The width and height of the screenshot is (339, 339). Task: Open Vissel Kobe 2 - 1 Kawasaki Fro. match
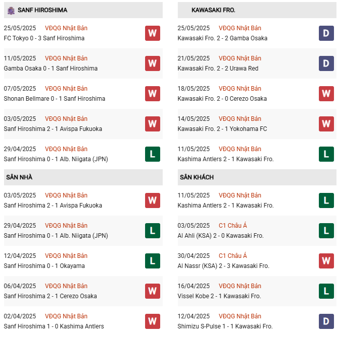(219, 296)
